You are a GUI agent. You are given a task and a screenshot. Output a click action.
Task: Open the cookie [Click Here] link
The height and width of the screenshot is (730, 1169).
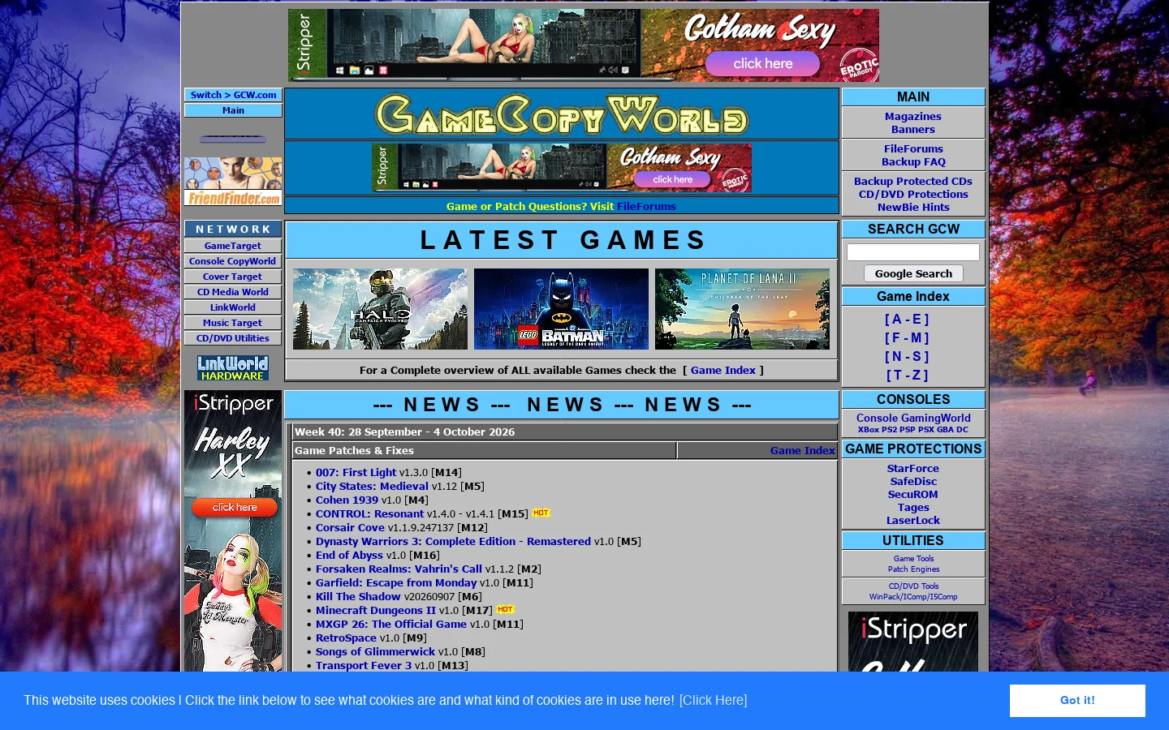point(713,700)
